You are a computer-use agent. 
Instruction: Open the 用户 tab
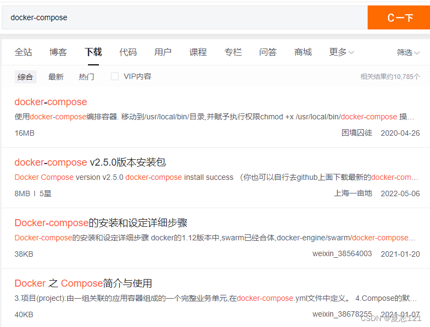[163, 52]
